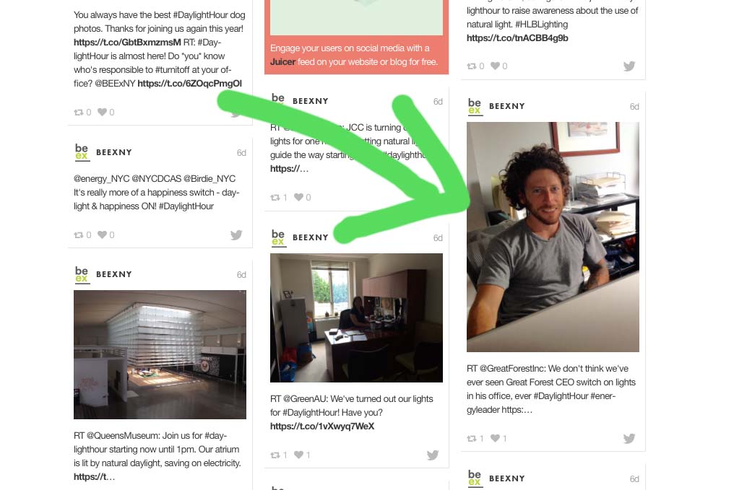Viewport: 734px width, 490px height.
Task: Click heart icon on GreenAU post
Action: click(x=298, y=455)
